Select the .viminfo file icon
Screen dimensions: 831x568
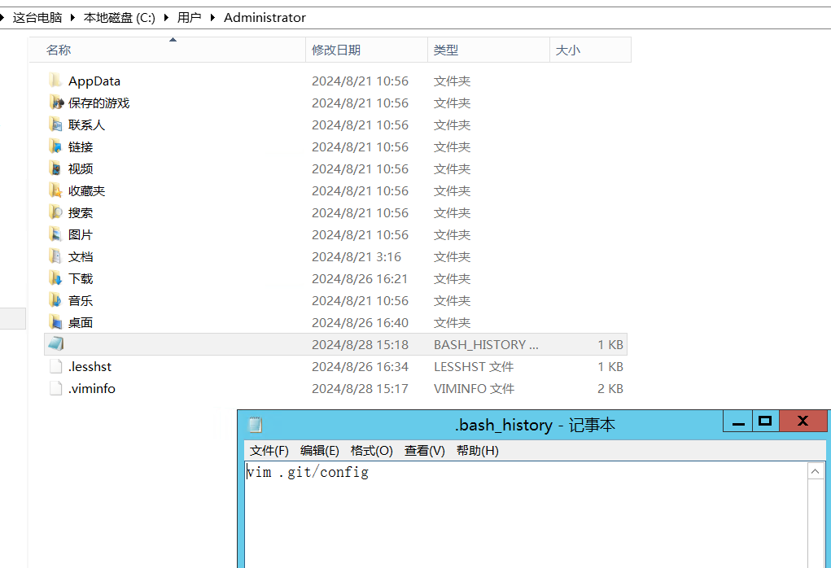55,388
